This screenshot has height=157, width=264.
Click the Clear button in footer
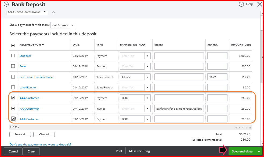click(x=31, y=151)
